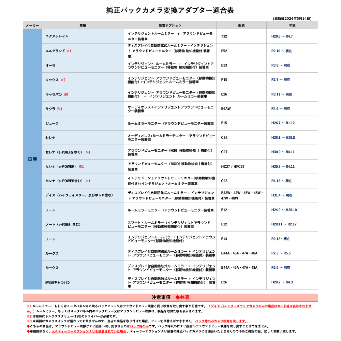Viewport: 341px width, 341px height.
Task: Click the year range H30.9 ～ R4.11
Action: pos(283,152)
